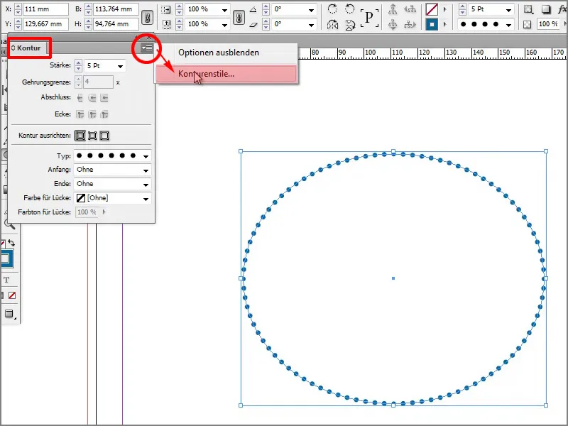Open the Typ stroke type dropdown

tap(144, 156)
